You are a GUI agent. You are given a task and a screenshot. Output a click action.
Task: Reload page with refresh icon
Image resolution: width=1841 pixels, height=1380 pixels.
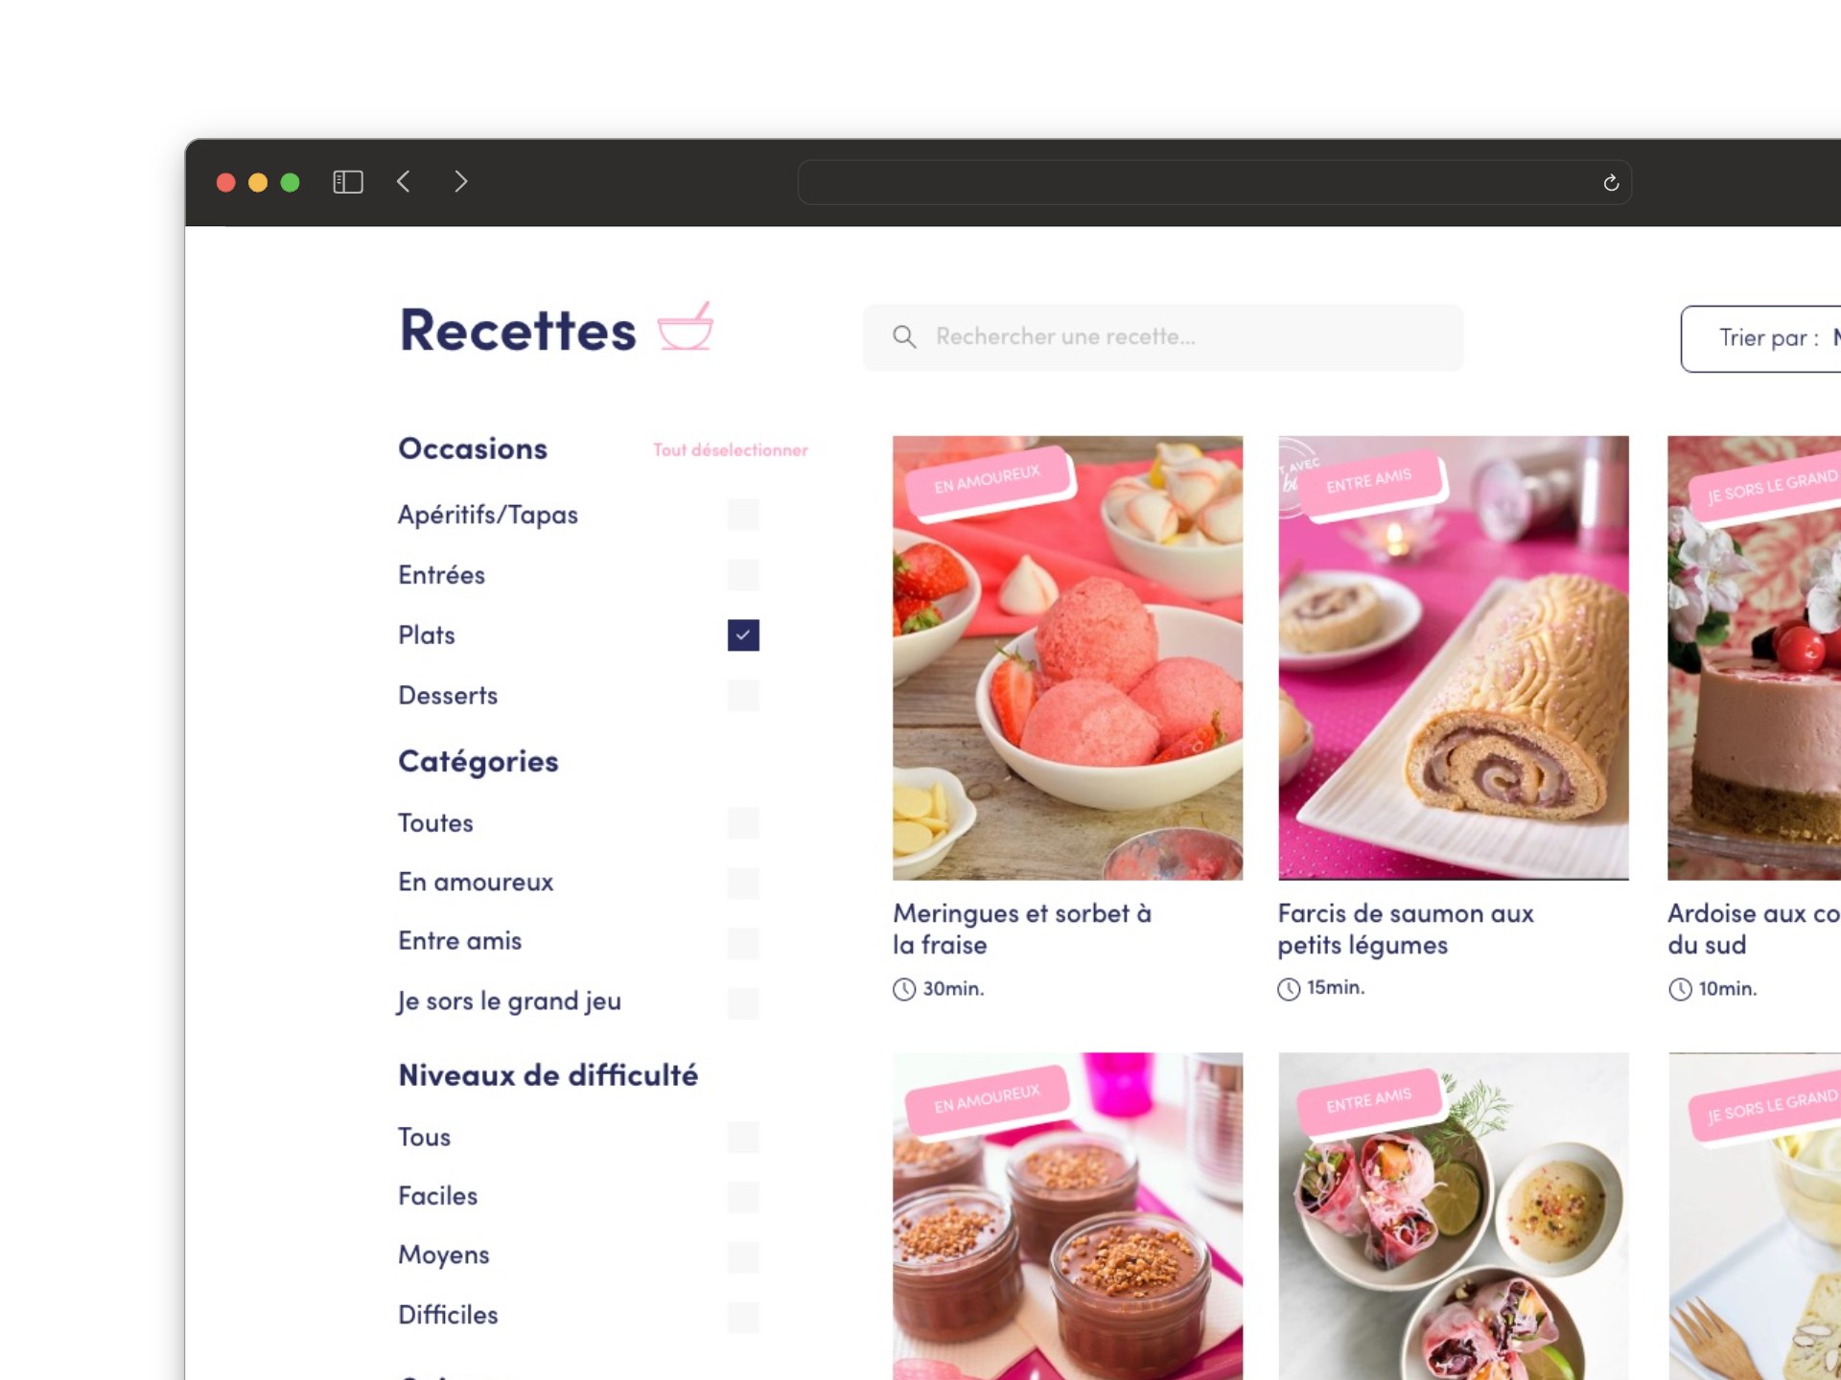pyautogui.click(x=1611, y=183)
